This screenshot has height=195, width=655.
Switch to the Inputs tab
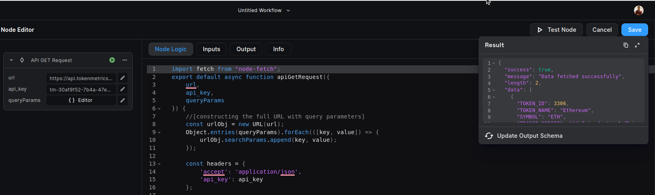pyautogui.click(x=211, y=49)
